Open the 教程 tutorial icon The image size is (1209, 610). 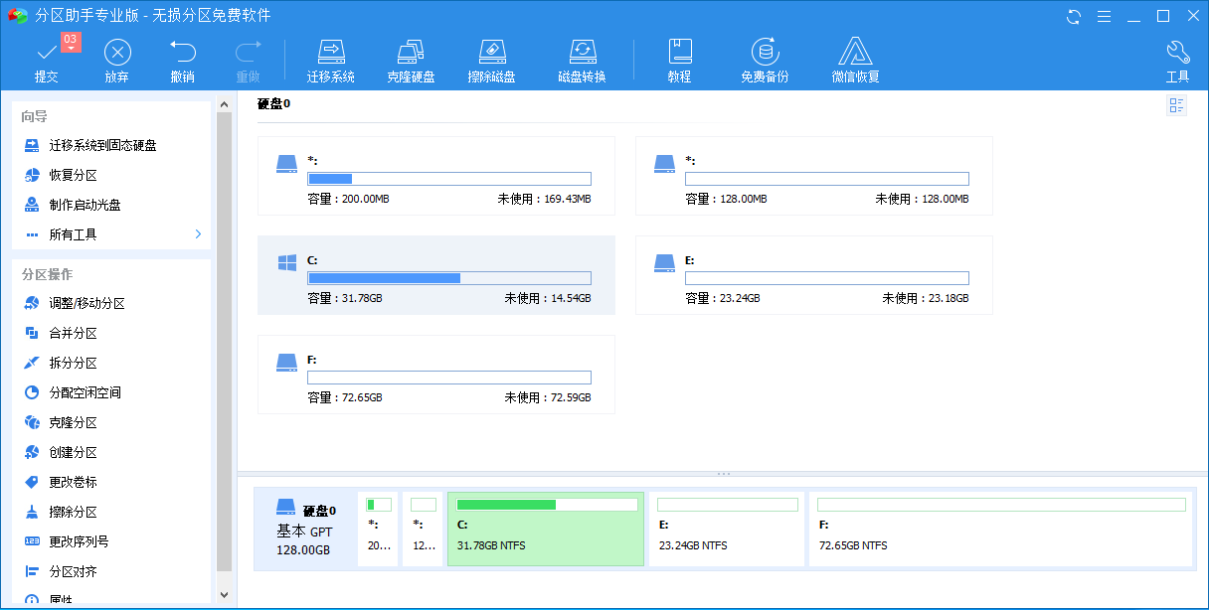[680, 58]
